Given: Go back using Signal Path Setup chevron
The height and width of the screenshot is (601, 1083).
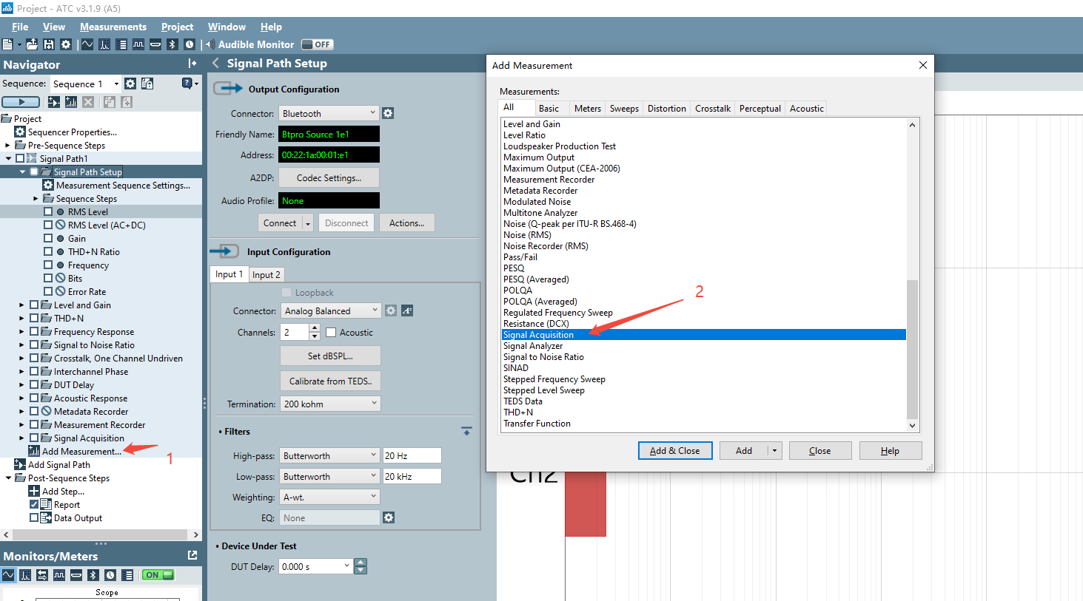Looking at the screenshot, I should (215, 63).
